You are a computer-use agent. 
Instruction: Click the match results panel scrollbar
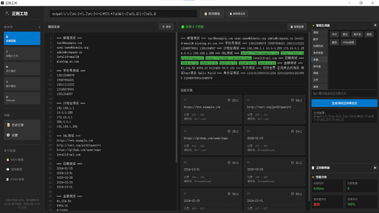309,116
